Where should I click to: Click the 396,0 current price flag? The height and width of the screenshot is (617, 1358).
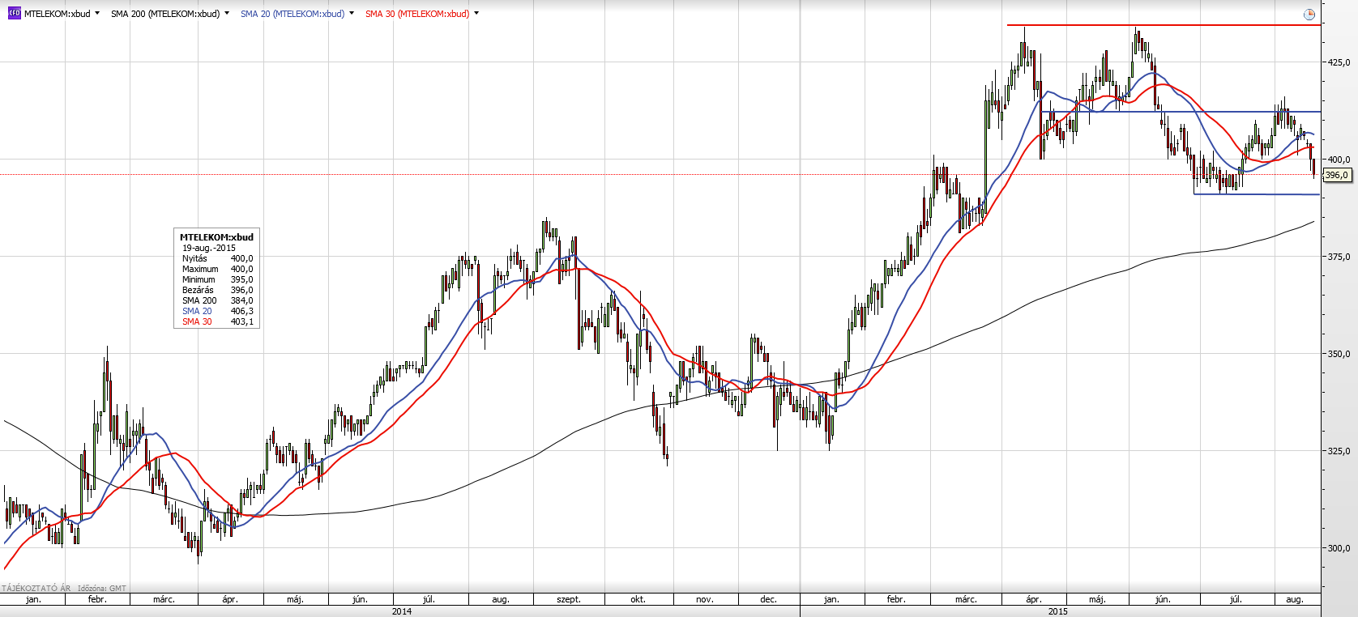tap(1337, 175)
